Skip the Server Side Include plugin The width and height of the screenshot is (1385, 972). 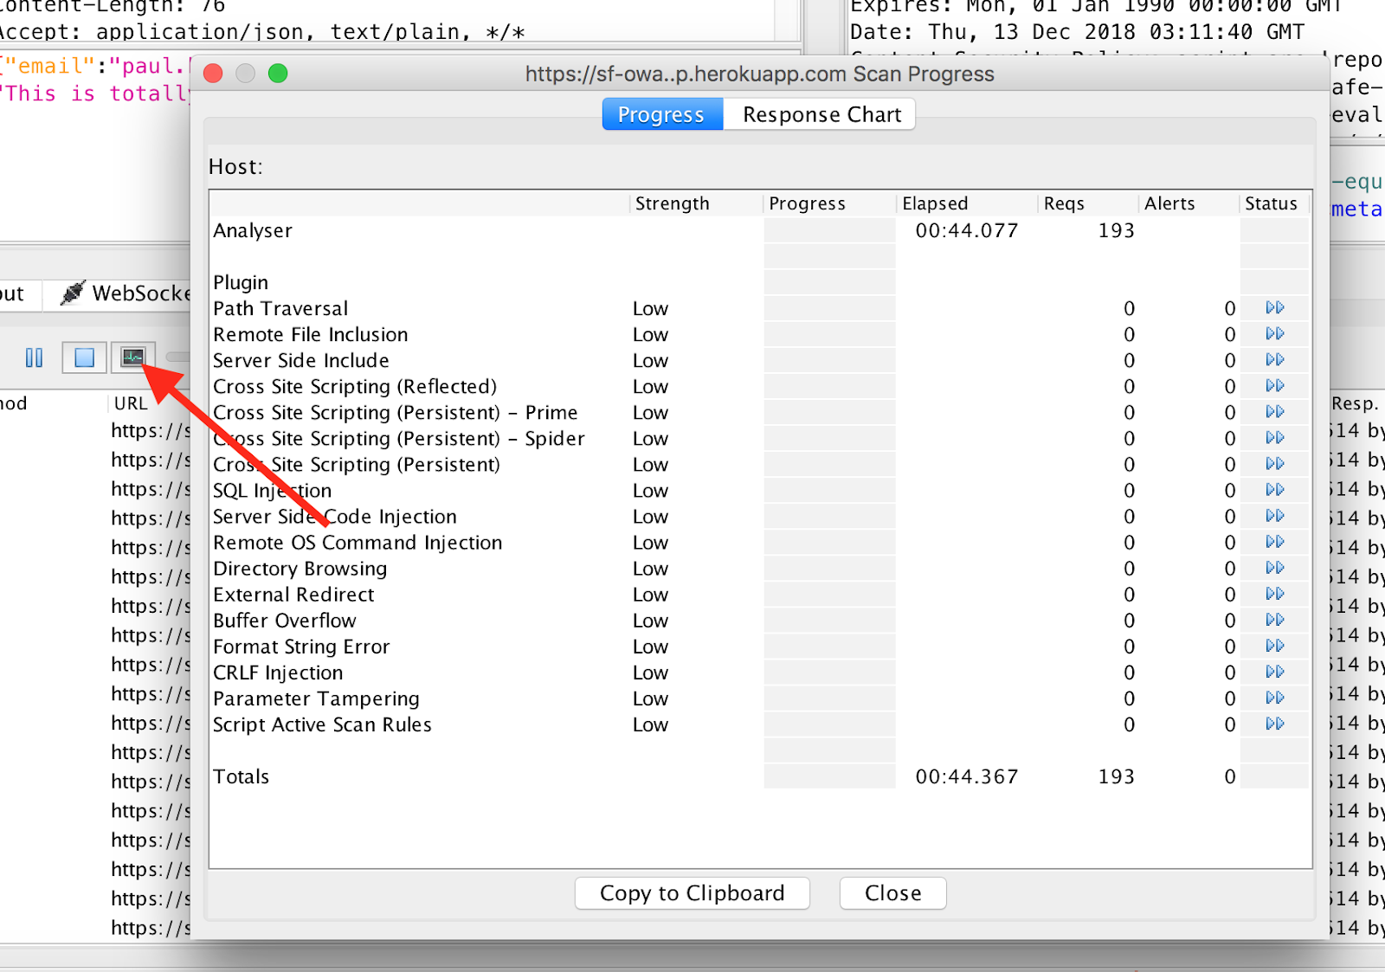1273,360
